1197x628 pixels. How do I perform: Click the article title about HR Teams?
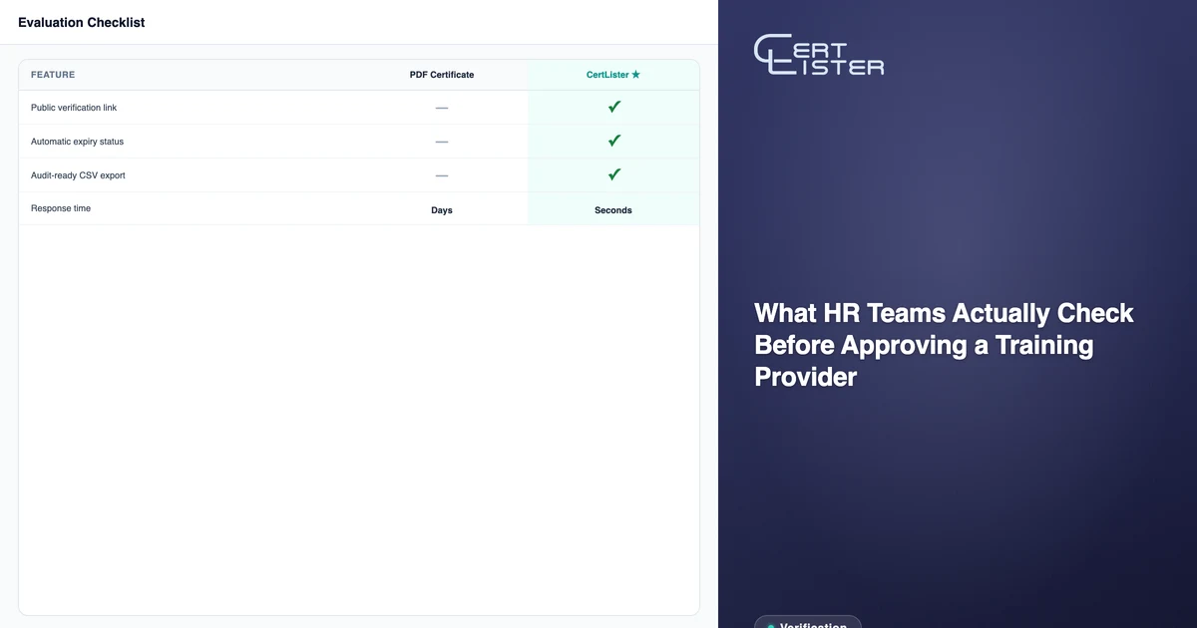coord(944,345)
